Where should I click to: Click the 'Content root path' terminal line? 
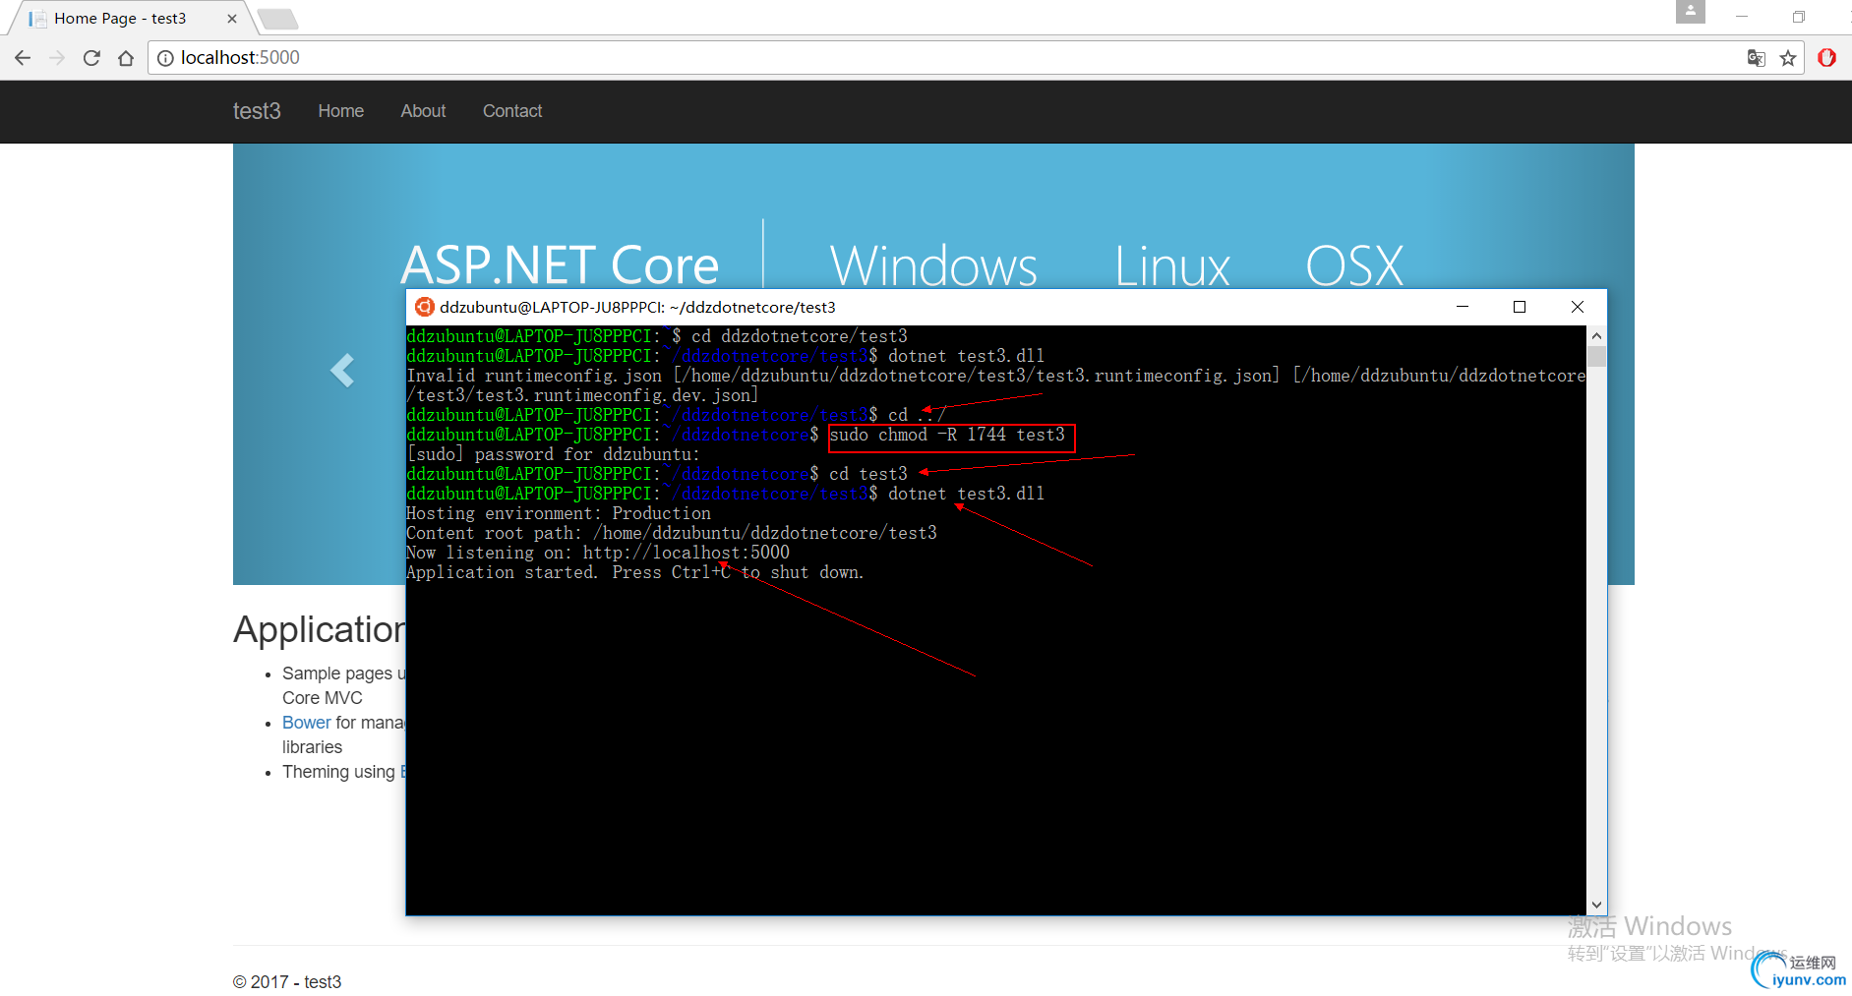pos(672,533)
